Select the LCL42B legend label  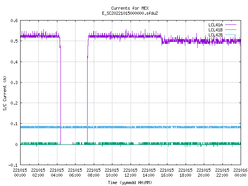pyautogui.click(x=215, y=35)
